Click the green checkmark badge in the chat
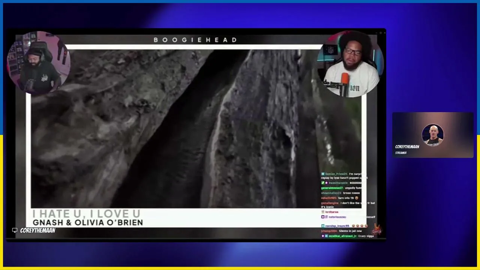Viewport: 480px width, 270px height. (x=323, y=183)
